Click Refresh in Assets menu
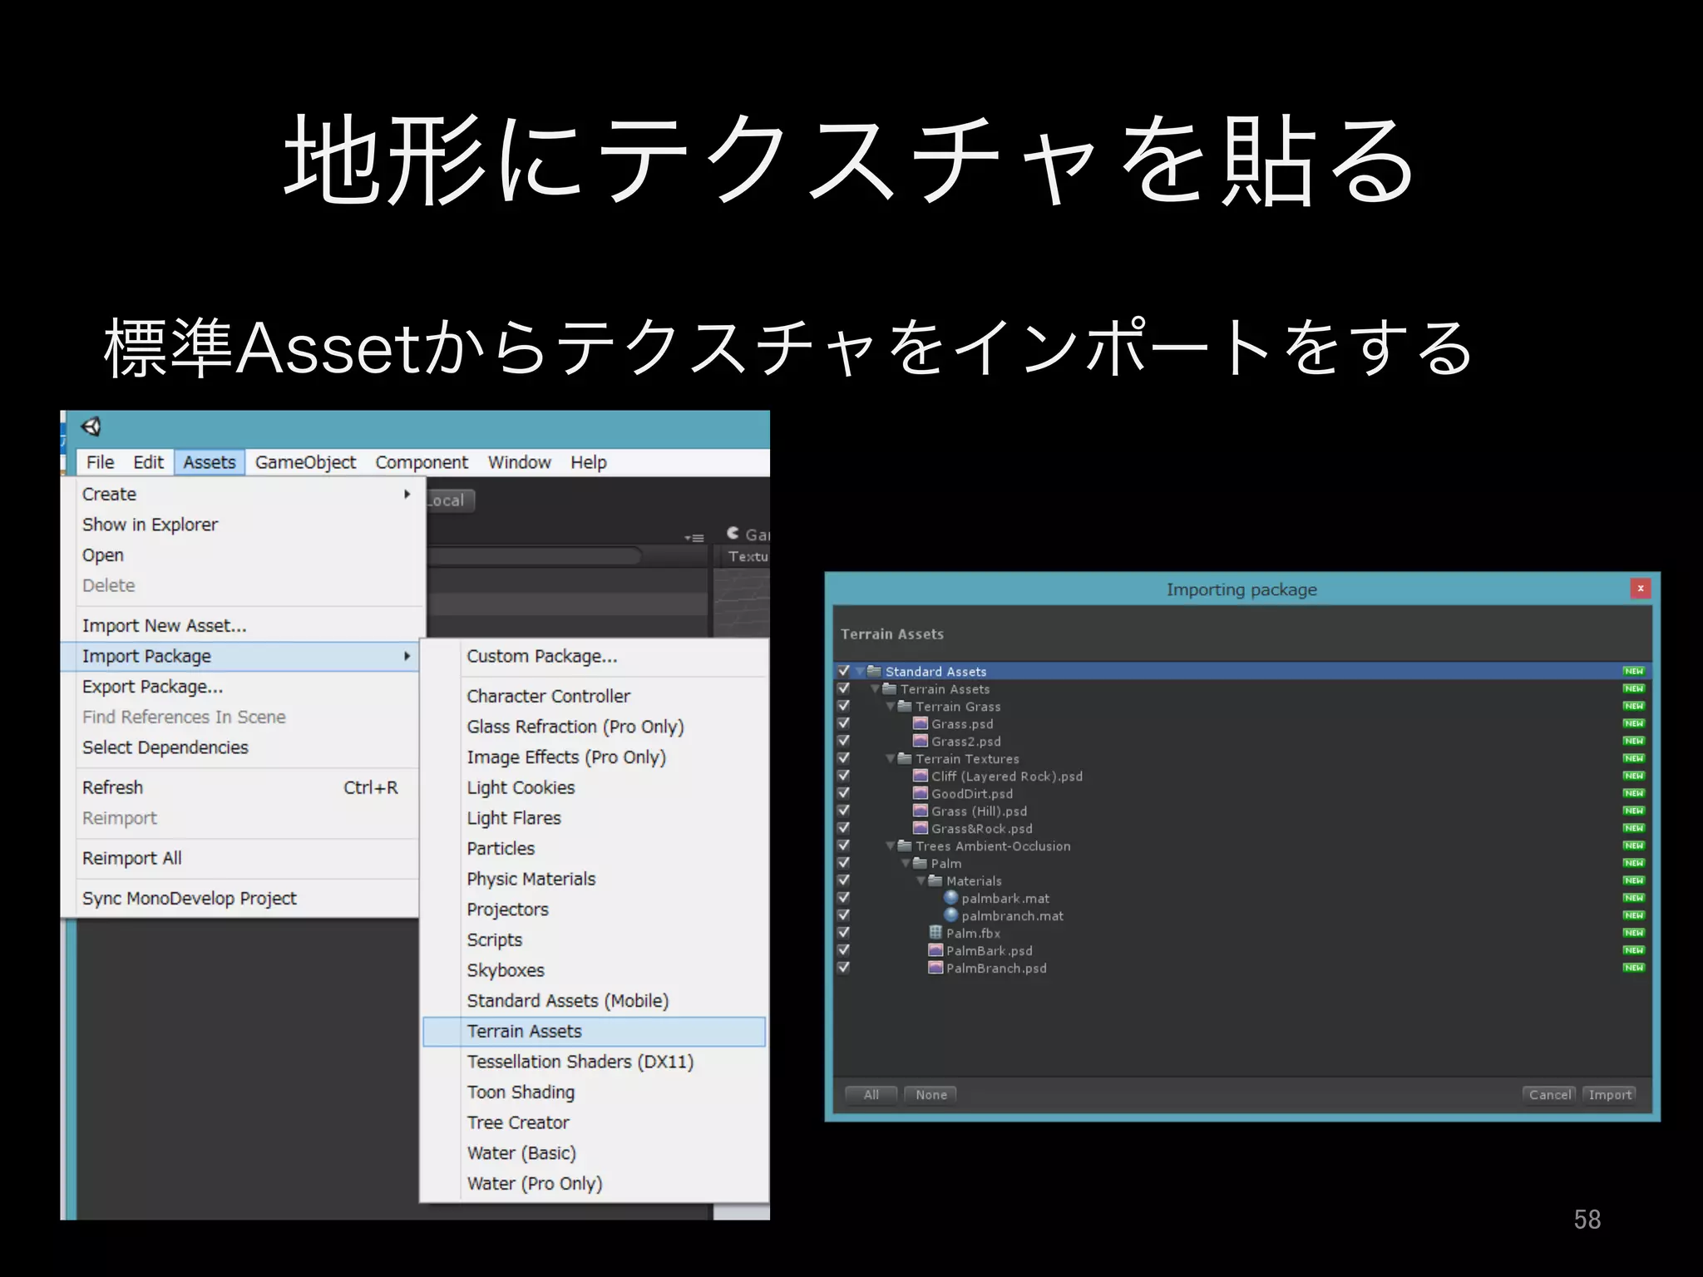1703x1277 pixels. 239,787
